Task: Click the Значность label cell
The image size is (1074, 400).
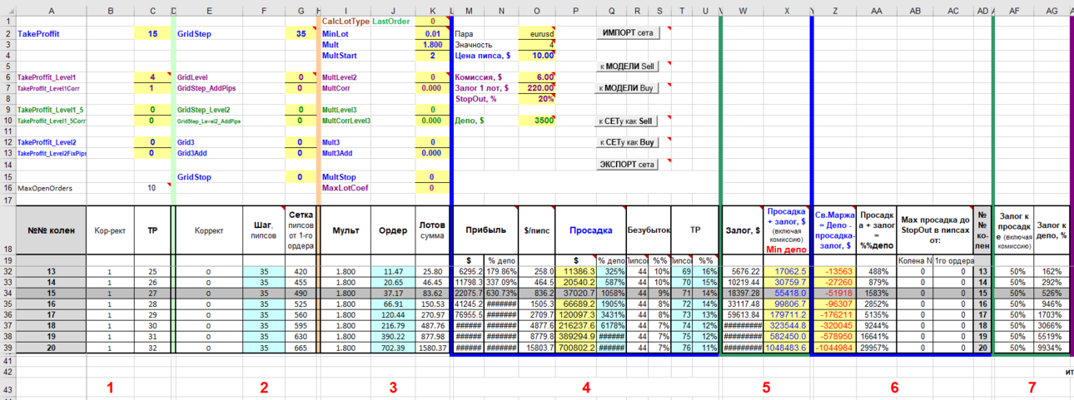Action: 485,45
